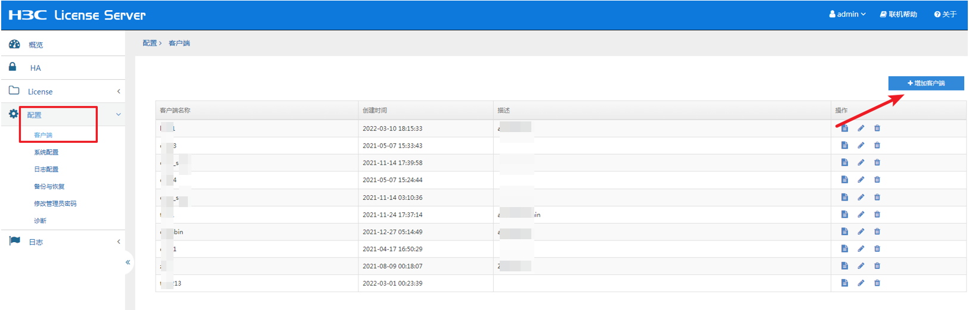This screenshot has width=969, height=310.
Task: View details of client created 2021-08-09 00:18:07
Action: tap(844, 266)
